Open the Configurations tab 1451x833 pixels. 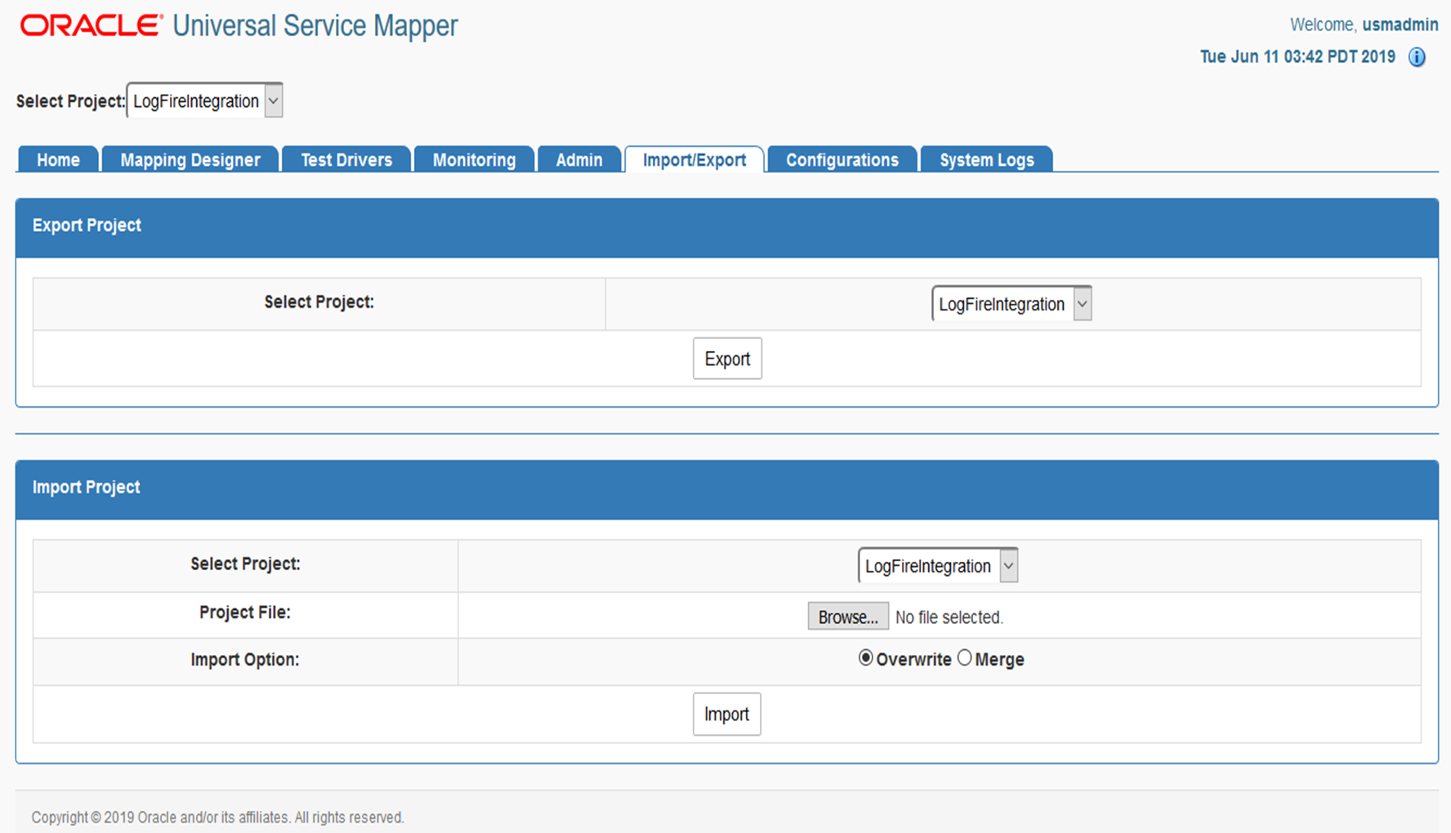click(842, 160)
